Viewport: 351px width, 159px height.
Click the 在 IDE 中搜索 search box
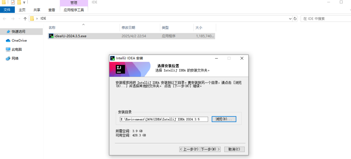pyautogui.click(x=326, y=19)
